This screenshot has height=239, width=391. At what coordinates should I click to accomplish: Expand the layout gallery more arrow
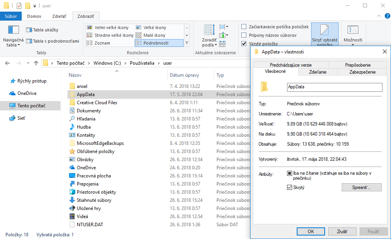(187, 43)
